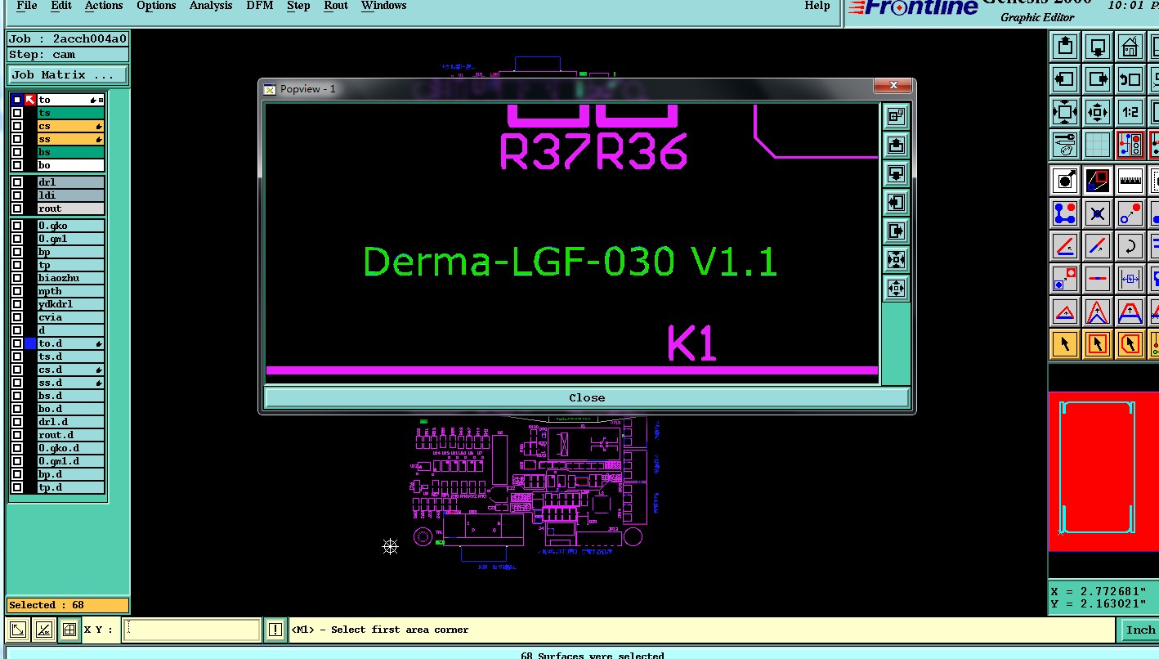Click the blue X intersection icon

[1098, 213]
